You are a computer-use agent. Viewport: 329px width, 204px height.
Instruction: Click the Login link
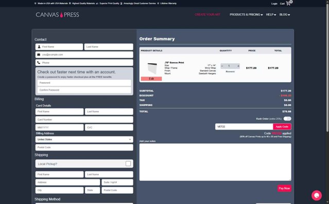pos(274,4)
